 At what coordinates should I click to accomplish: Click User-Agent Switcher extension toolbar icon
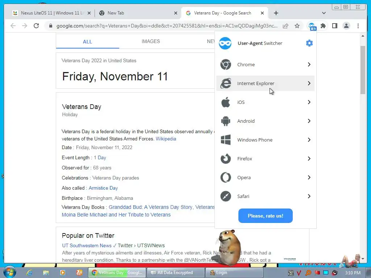[x=312, y=26]
